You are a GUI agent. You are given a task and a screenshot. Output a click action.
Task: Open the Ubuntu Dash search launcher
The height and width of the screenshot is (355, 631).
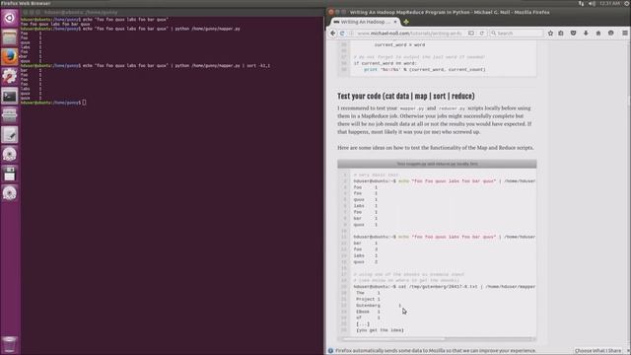(x=10, y=18)
